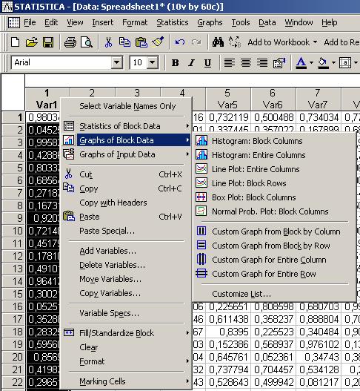Open the Statistics menu

tap(173, 22)
